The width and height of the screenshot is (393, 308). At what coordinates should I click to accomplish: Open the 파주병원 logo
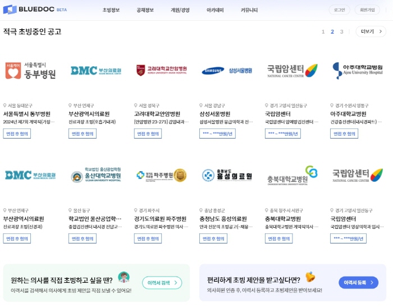coord(162,175)
